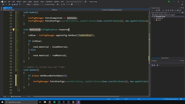Click the notifications bell icon
Viewport: 185px width, 104px height.
point(181,99)
